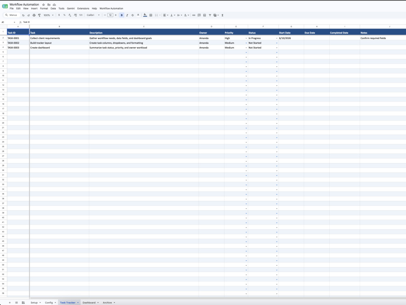
Task: Open Priority dropdown for TASK-0001 row
Action: pos(246,38)
